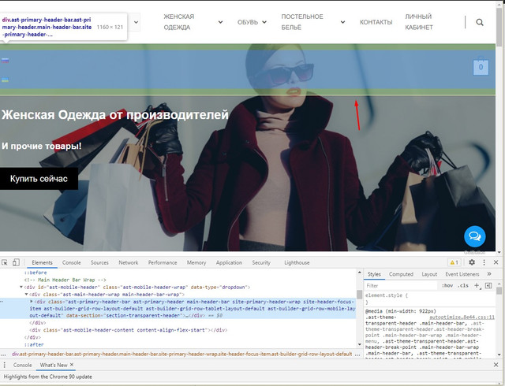Image resolution: width=505 pixels, height=386 pixels.
Task: Show more Styles pane tabs chevron
Action: (489, 274)
